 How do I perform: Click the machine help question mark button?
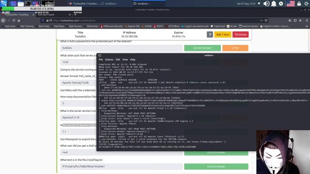(x=210, y=34)
